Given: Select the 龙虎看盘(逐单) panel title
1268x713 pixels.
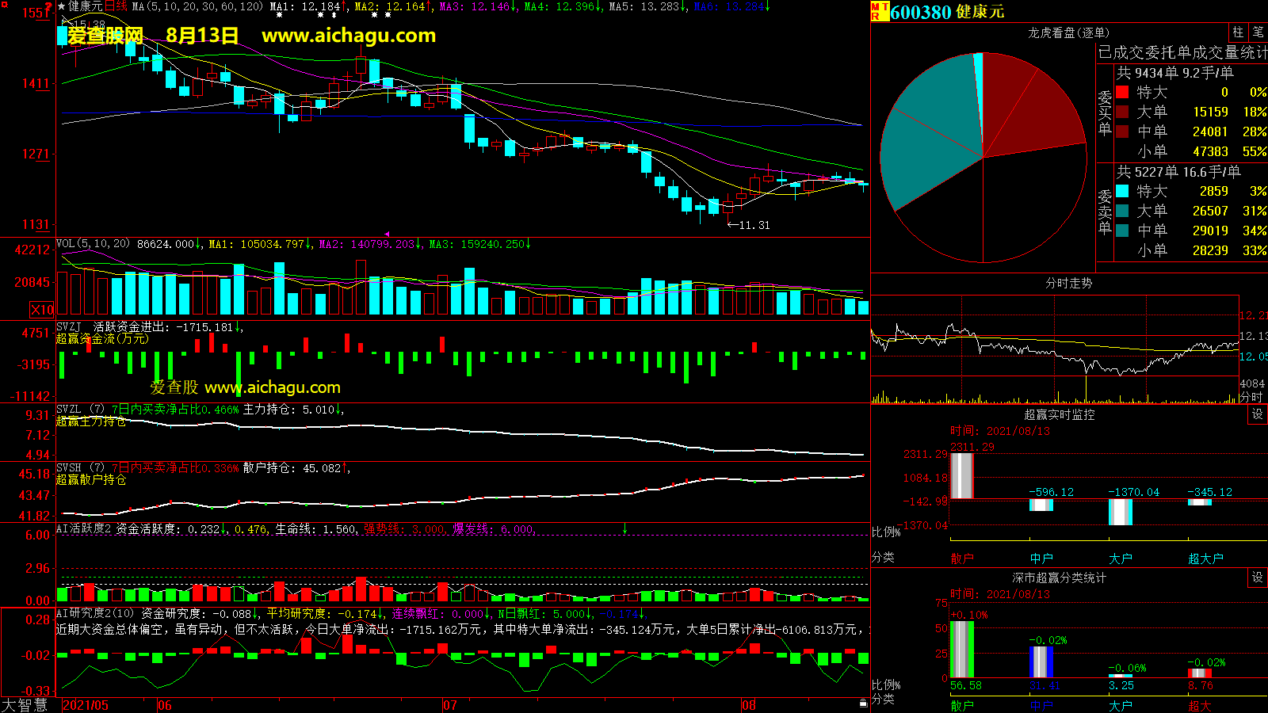Looking at the screenshot, I should (1068, 32).
